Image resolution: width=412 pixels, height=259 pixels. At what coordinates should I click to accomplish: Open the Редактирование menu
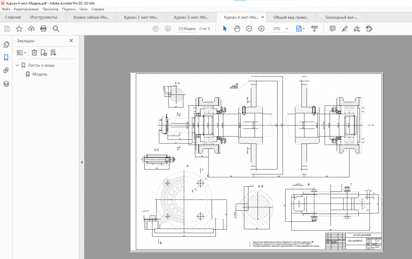point(26,9)
